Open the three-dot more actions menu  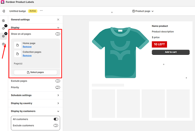[41, 11]
